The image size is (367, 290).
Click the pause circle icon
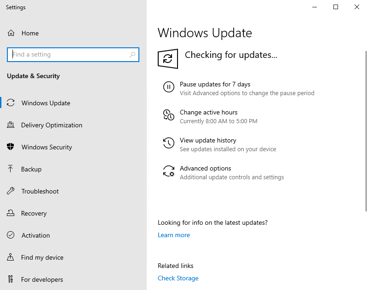point(168,87)
